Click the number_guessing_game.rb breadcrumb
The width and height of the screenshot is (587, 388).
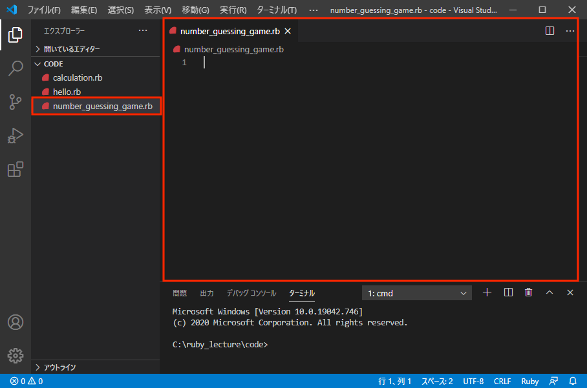pos(233,49)
